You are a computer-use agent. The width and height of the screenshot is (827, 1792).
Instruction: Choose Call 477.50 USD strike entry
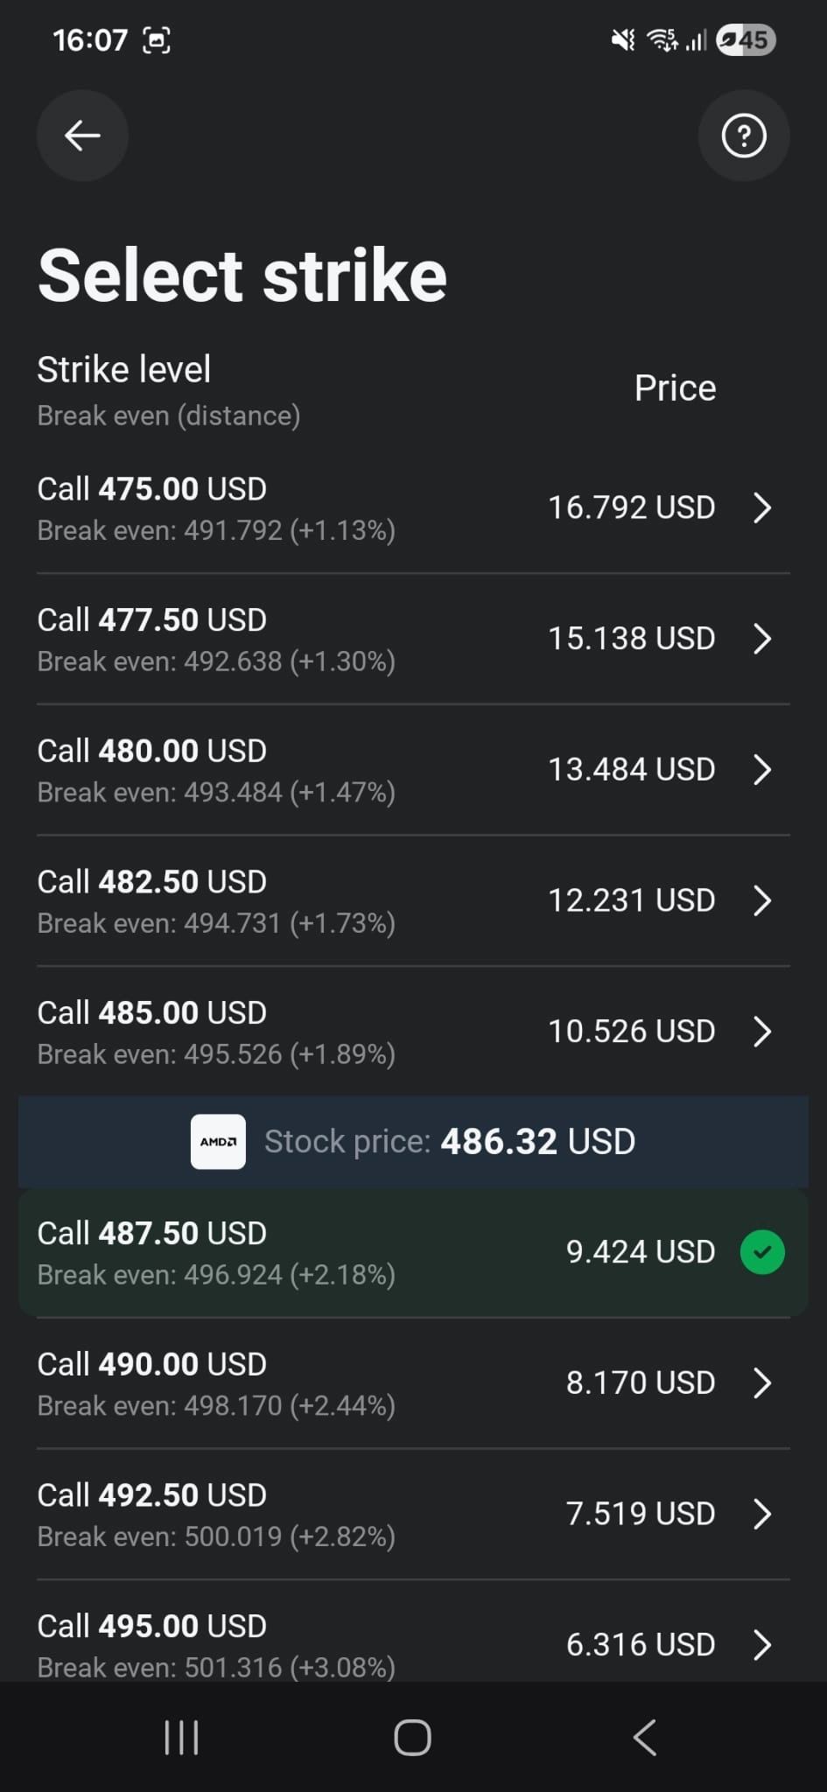pyautogui.click(x=413, y=639)
